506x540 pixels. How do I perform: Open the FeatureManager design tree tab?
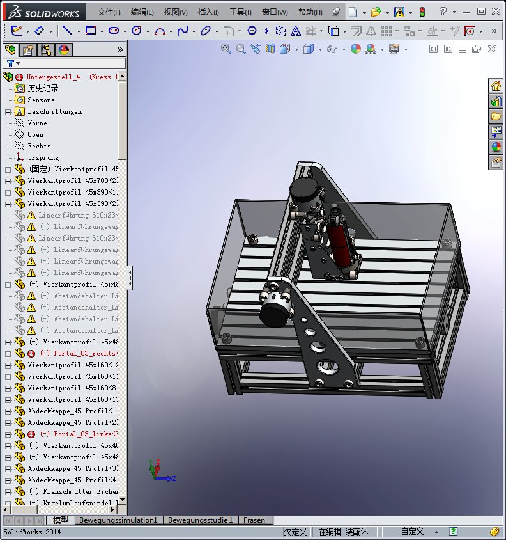pos(11,50)
